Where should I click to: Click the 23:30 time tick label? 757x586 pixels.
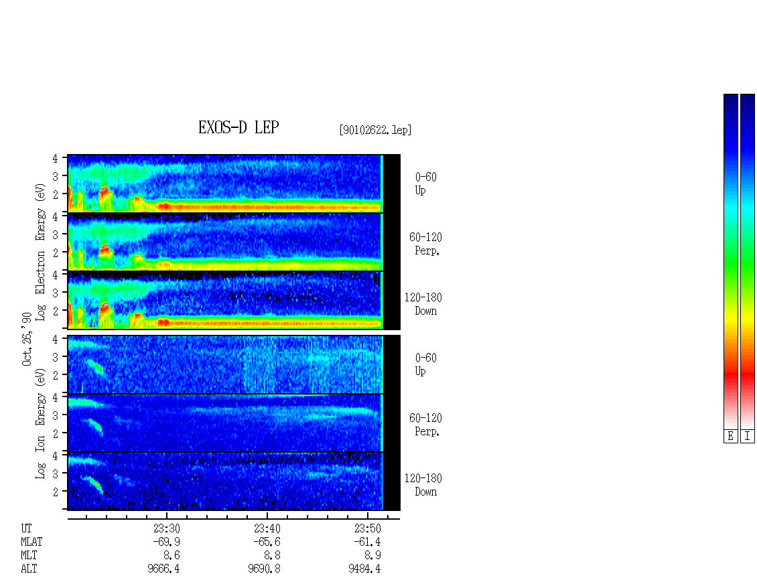167,528
